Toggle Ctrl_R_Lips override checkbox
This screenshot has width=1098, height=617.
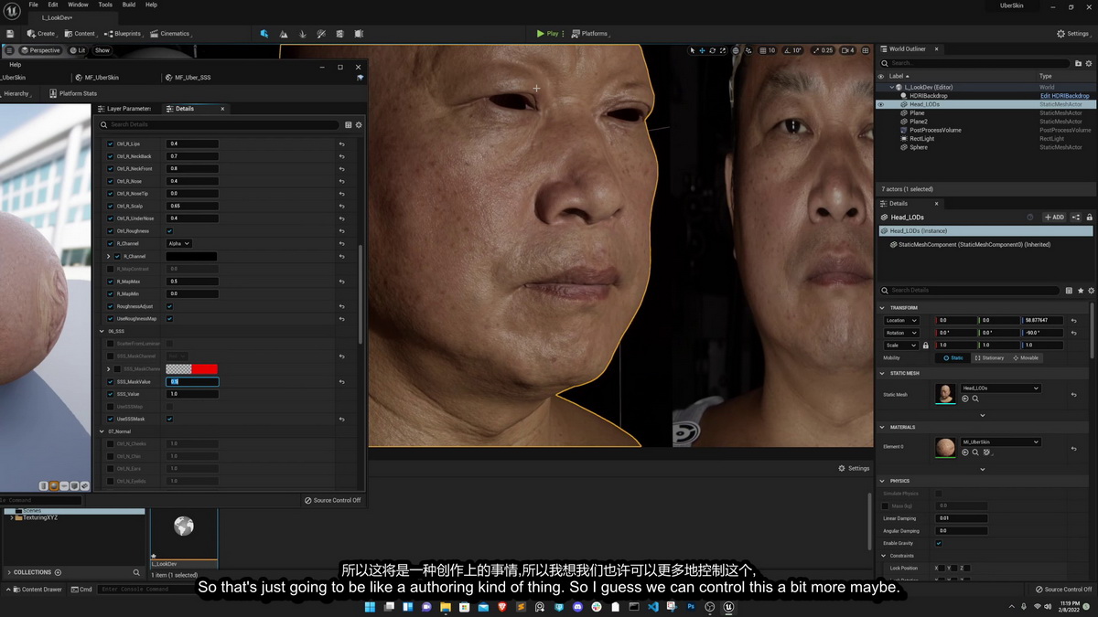111,144
